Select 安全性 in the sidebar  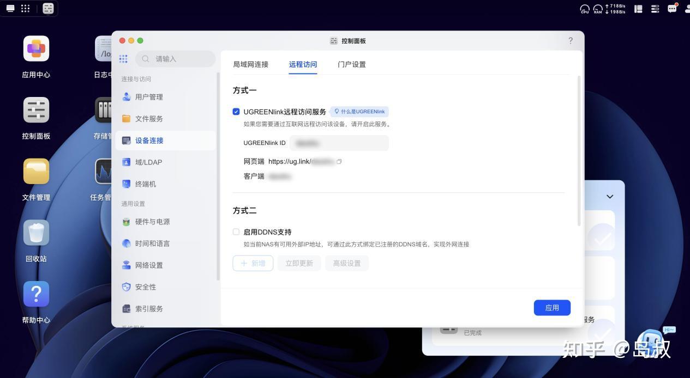[x=166, y=287]
